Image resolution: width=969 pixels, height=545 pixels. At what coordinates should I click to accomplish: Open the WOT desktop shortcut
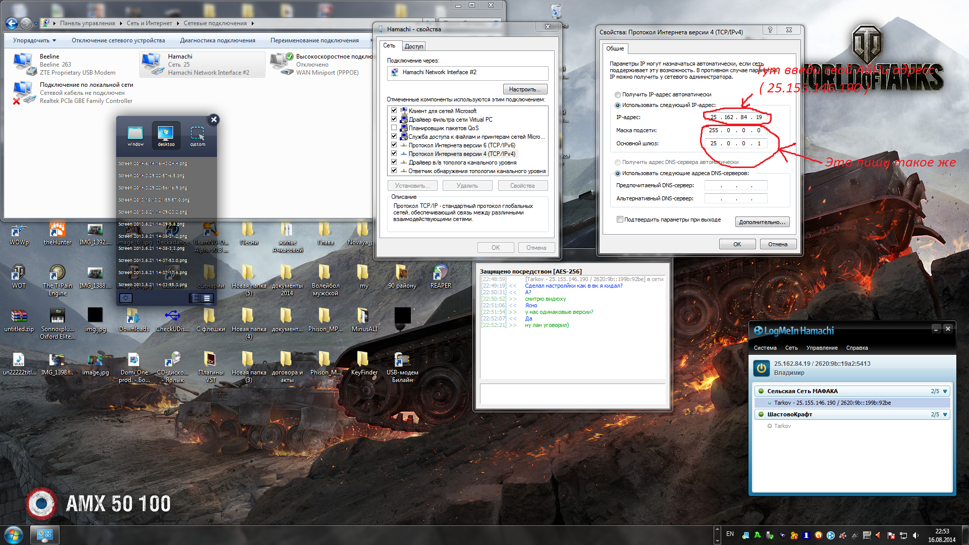[19, 277]
